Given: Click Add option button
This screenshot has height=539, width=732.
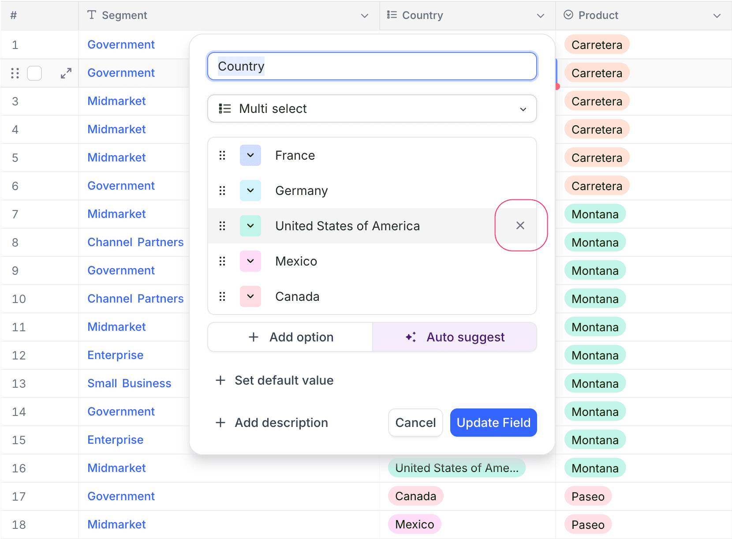Looking at the screenshot, I should click(290, 337).
